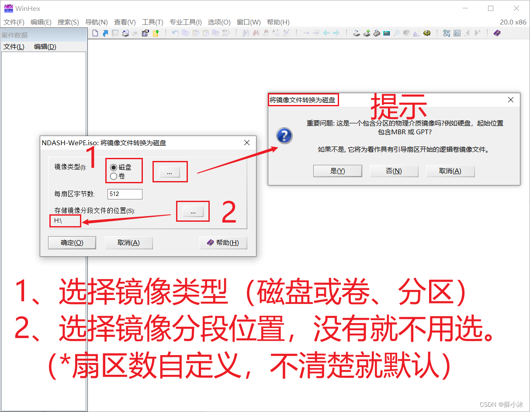The width and height of the screenshot is (530, 412).
Task: Click the 帮助(H) button in the convert dialog
Action: pyautogui.click(x=223, y=243)
